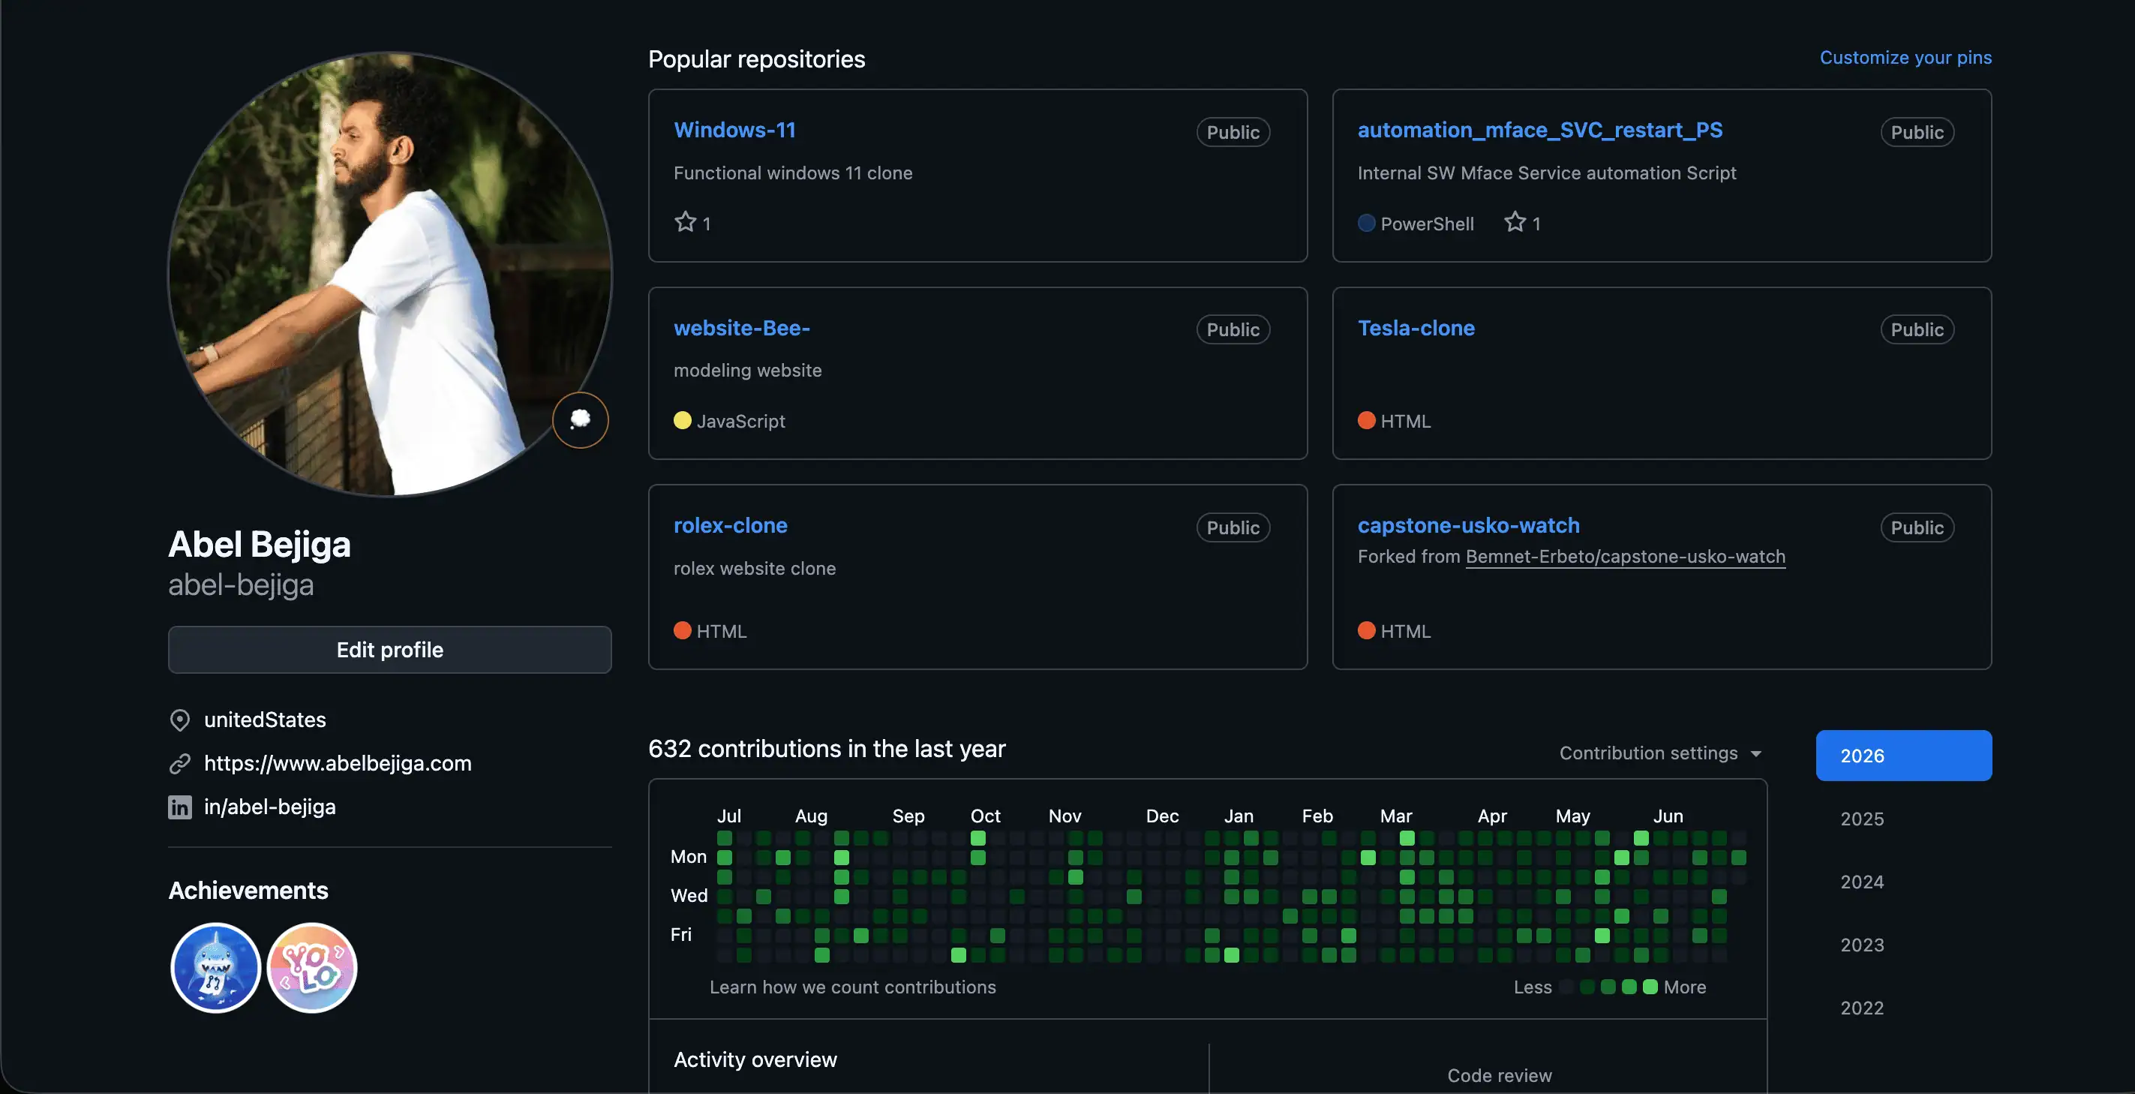Click the "Popular repositories" heading
Viewport: 2135px width, 1094px height.
coord(756,59)
